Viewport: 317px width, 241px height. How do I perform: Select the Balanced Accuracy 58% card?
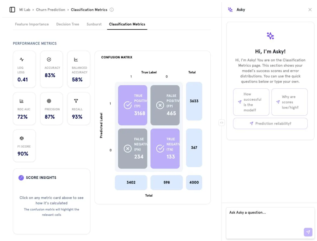click(79, 69)
